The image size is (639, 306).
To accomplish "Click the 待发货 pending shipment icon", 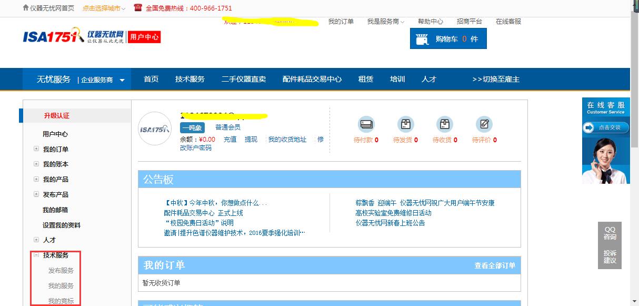I will pyautogui.click(x=406, y=125).
